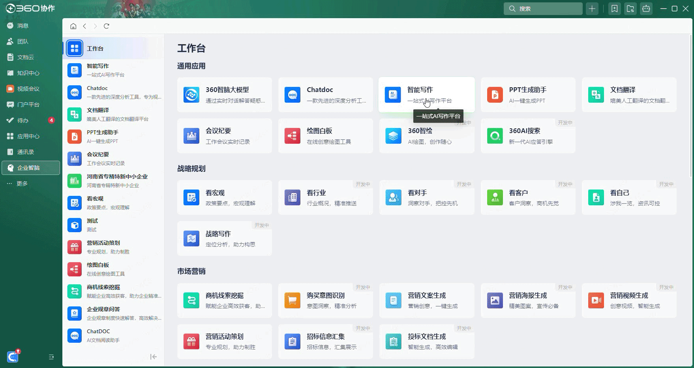Image resolution: width=694 pixels, height=368 pixels.
Task: Open the 文档翻译 card in 通用应用
Action: pyautogui.click(x=629, y=95)
